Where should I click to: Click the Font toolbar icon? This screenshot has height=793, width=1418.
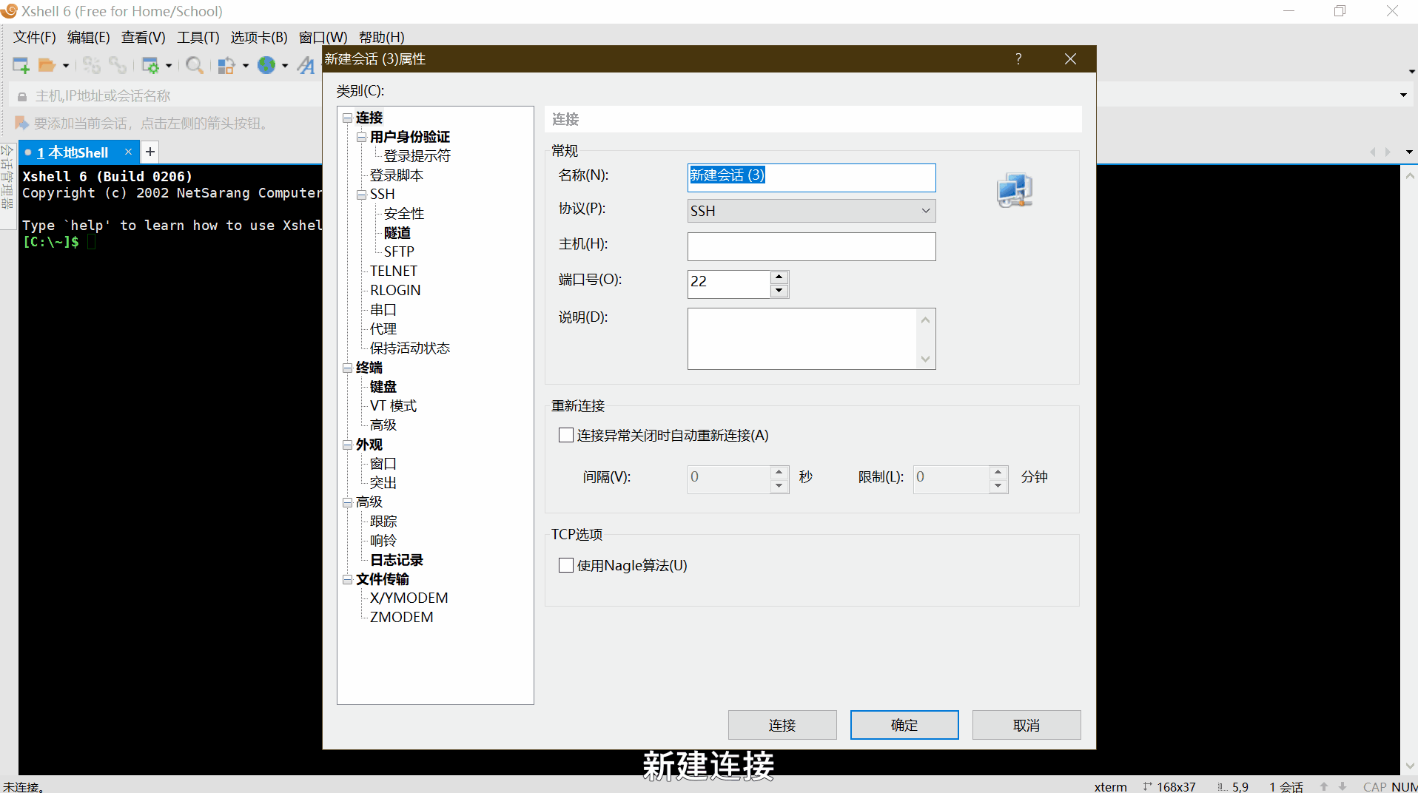(306, 66)
